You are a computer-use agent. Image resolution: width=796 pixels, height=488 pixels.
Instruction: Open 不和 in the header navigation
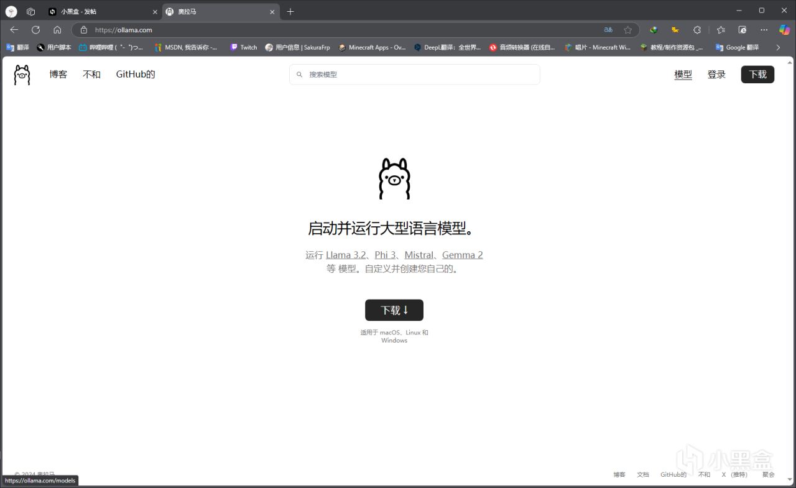pyautogui.click(x=91, y=75)
